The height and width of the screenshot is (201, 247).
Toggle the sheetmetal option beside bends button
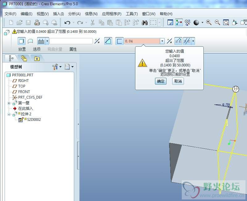pos(187,41)
